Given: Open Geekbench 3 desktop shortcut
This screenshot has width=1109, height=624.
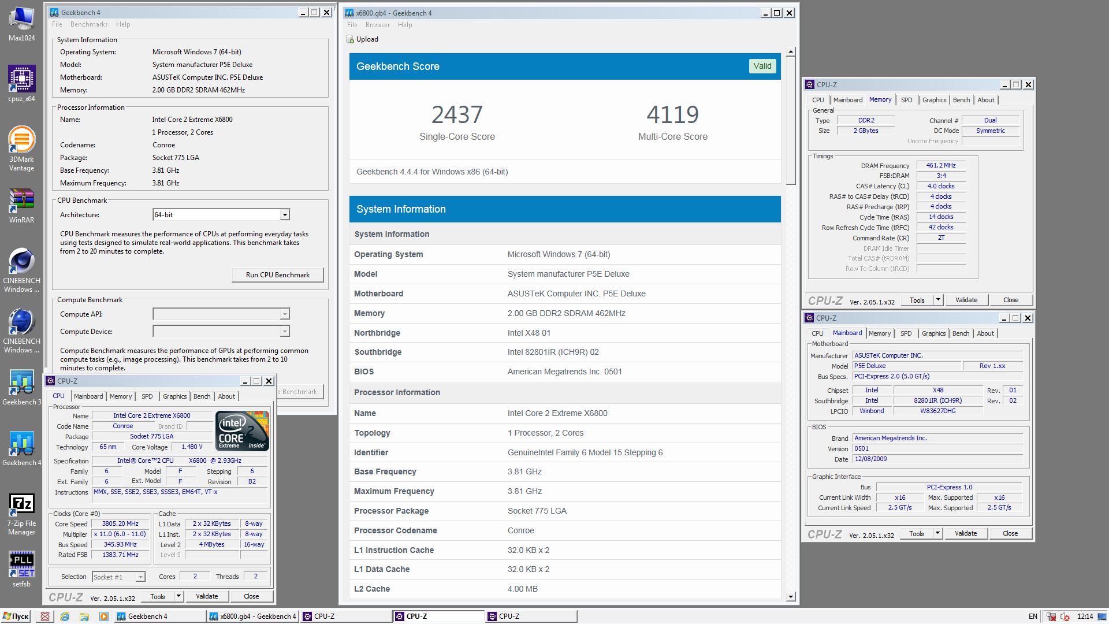Looking at the screenshot, I should pos(21,387).
